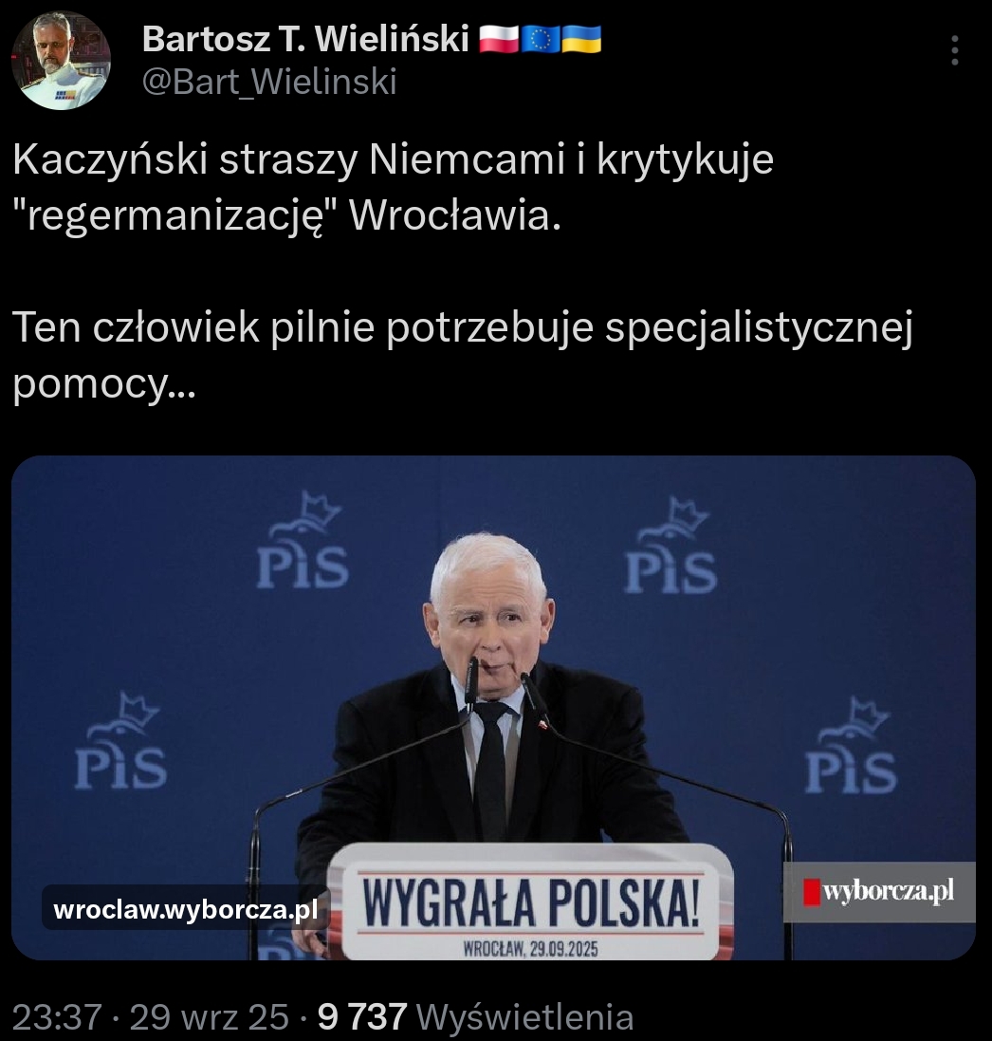Select the paragraph starting Ten człowiek pilnie

coord(463,355)
